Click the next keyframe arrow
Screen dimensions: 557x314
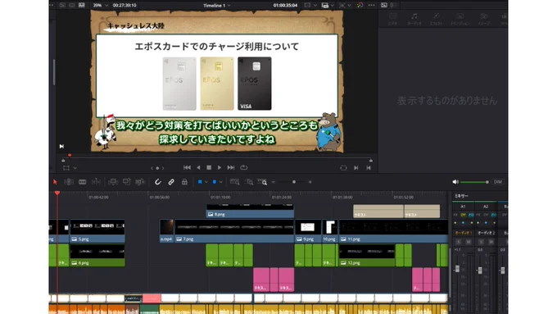point(163,168)
